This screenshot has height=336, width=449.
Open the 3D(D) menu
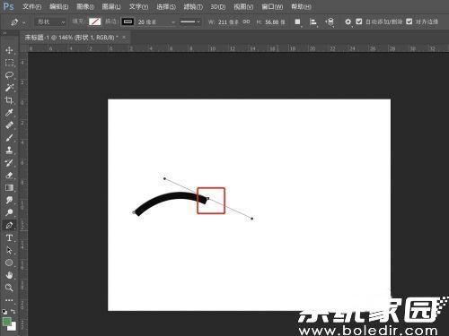click(x=217, y=6)
